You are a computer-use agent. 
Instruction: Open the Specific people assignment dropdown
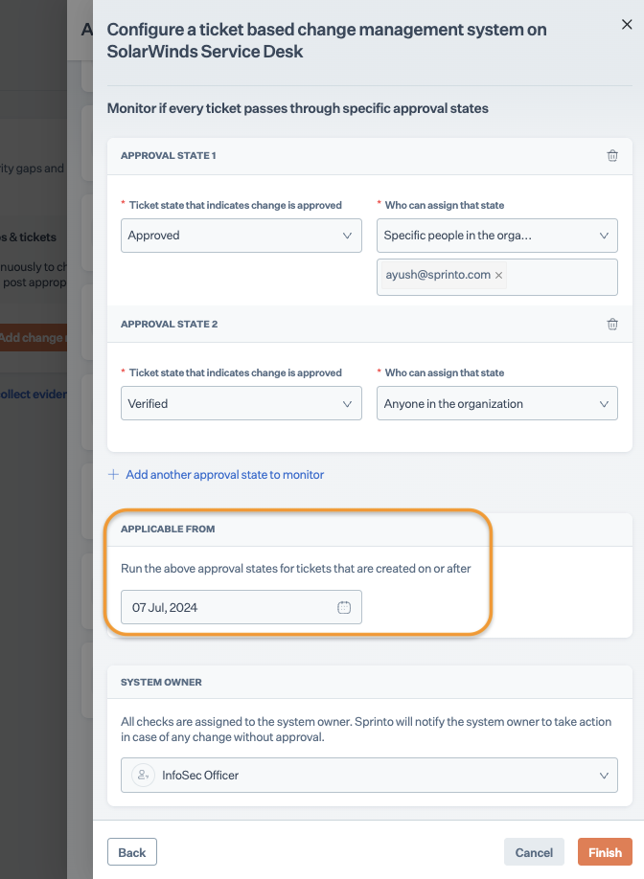coord(497,236)
